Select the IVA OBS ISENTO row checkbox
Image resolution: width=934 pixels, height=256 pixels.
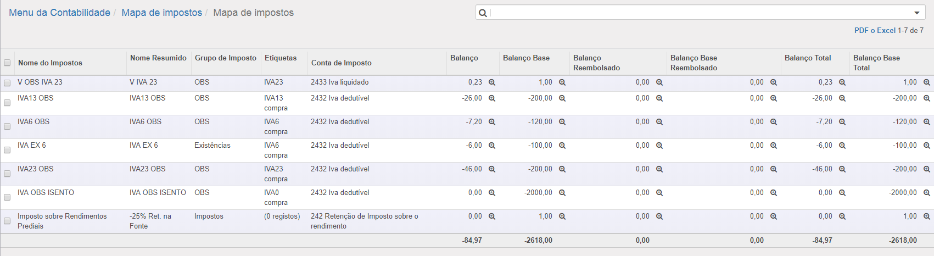(x=7, y=197)
